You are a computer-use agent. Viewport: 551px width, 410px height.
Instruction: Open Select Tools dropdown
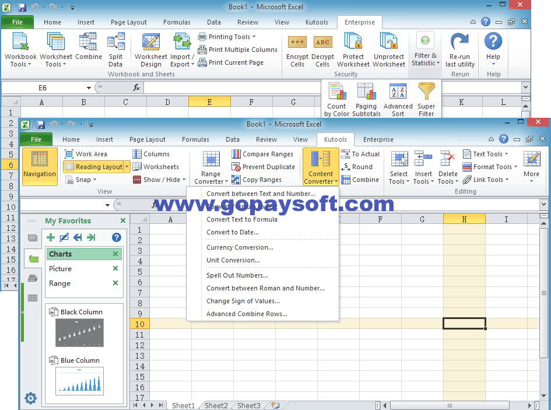point(399,167)
